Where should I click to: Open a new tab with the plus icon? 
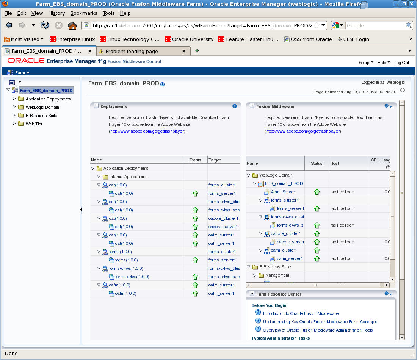(197, 50)
